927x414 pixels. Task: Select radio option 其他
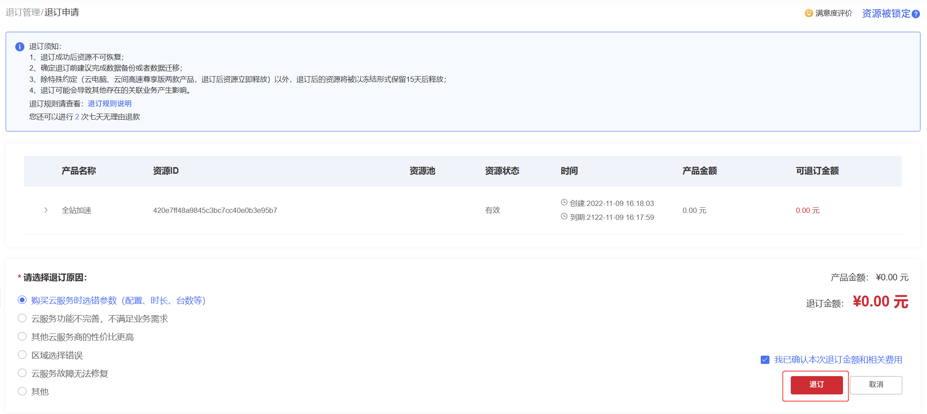coord(22,391)
